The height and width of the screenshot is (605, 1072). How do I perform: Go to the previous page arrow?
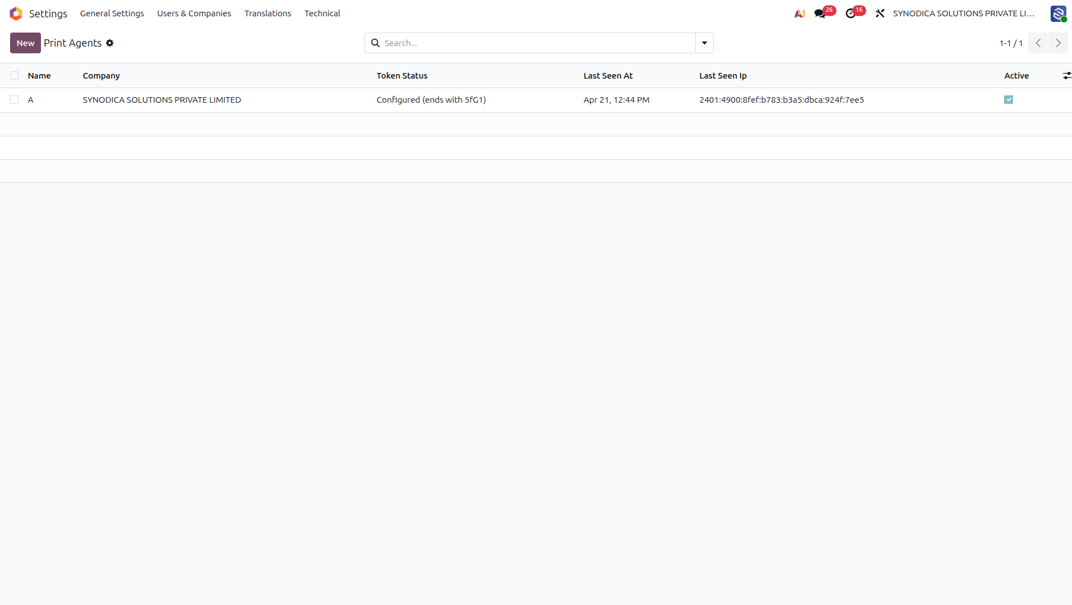click(1038, 43)
